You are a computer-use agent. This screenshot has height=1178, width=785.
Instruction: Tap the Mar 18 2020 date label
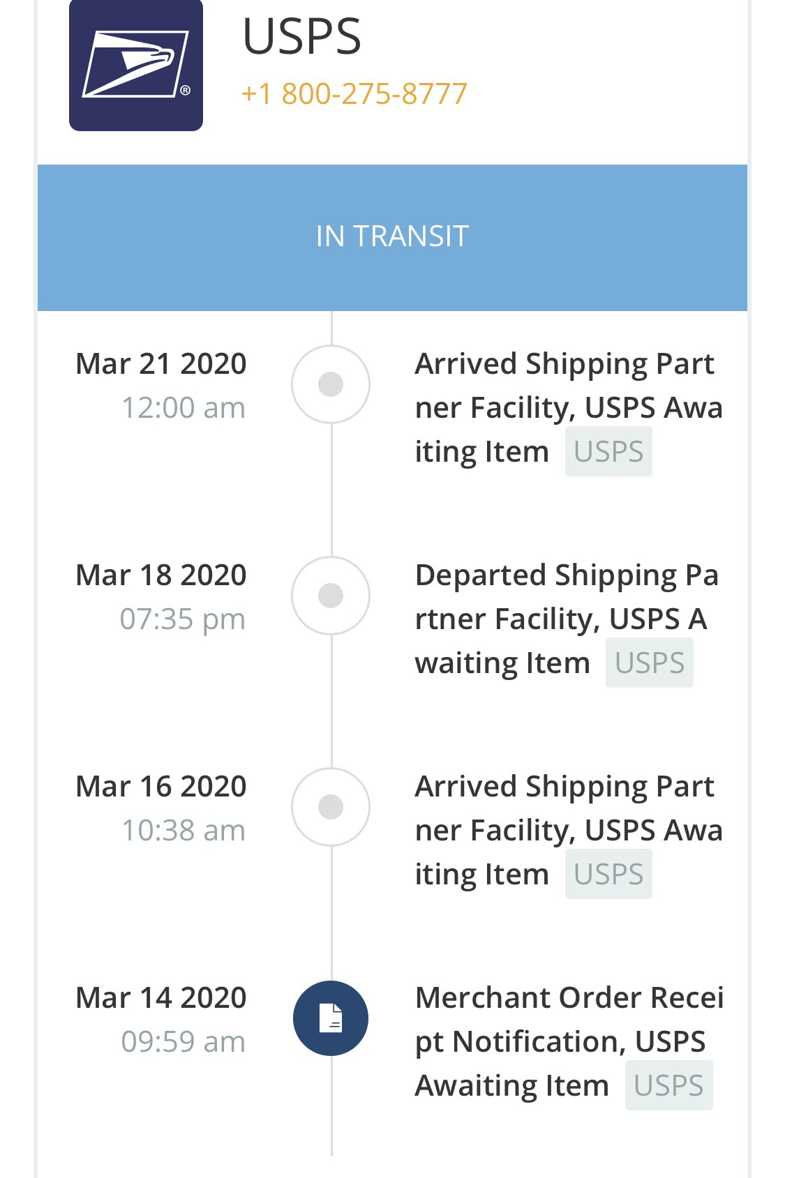click(161, 575)
